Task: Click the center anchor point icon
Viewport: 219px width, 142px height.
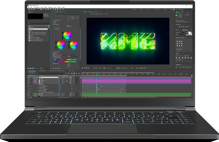Action: pyautogui.click(x=179, y=44)
